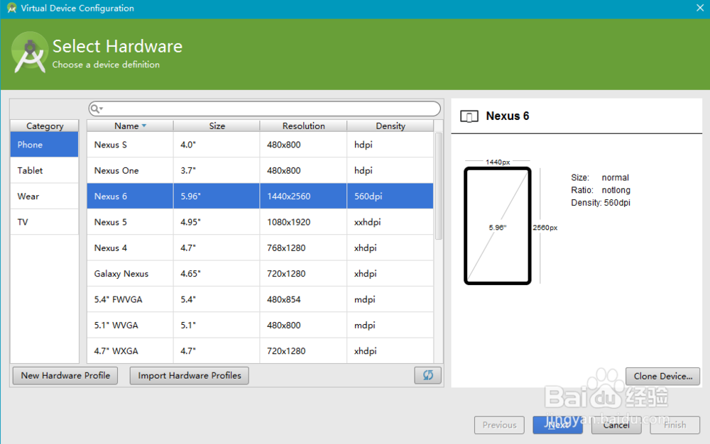Select the 5.1" WVGA device
The height and width of the screenshot is (444, 710).
[x=260, y=325]
